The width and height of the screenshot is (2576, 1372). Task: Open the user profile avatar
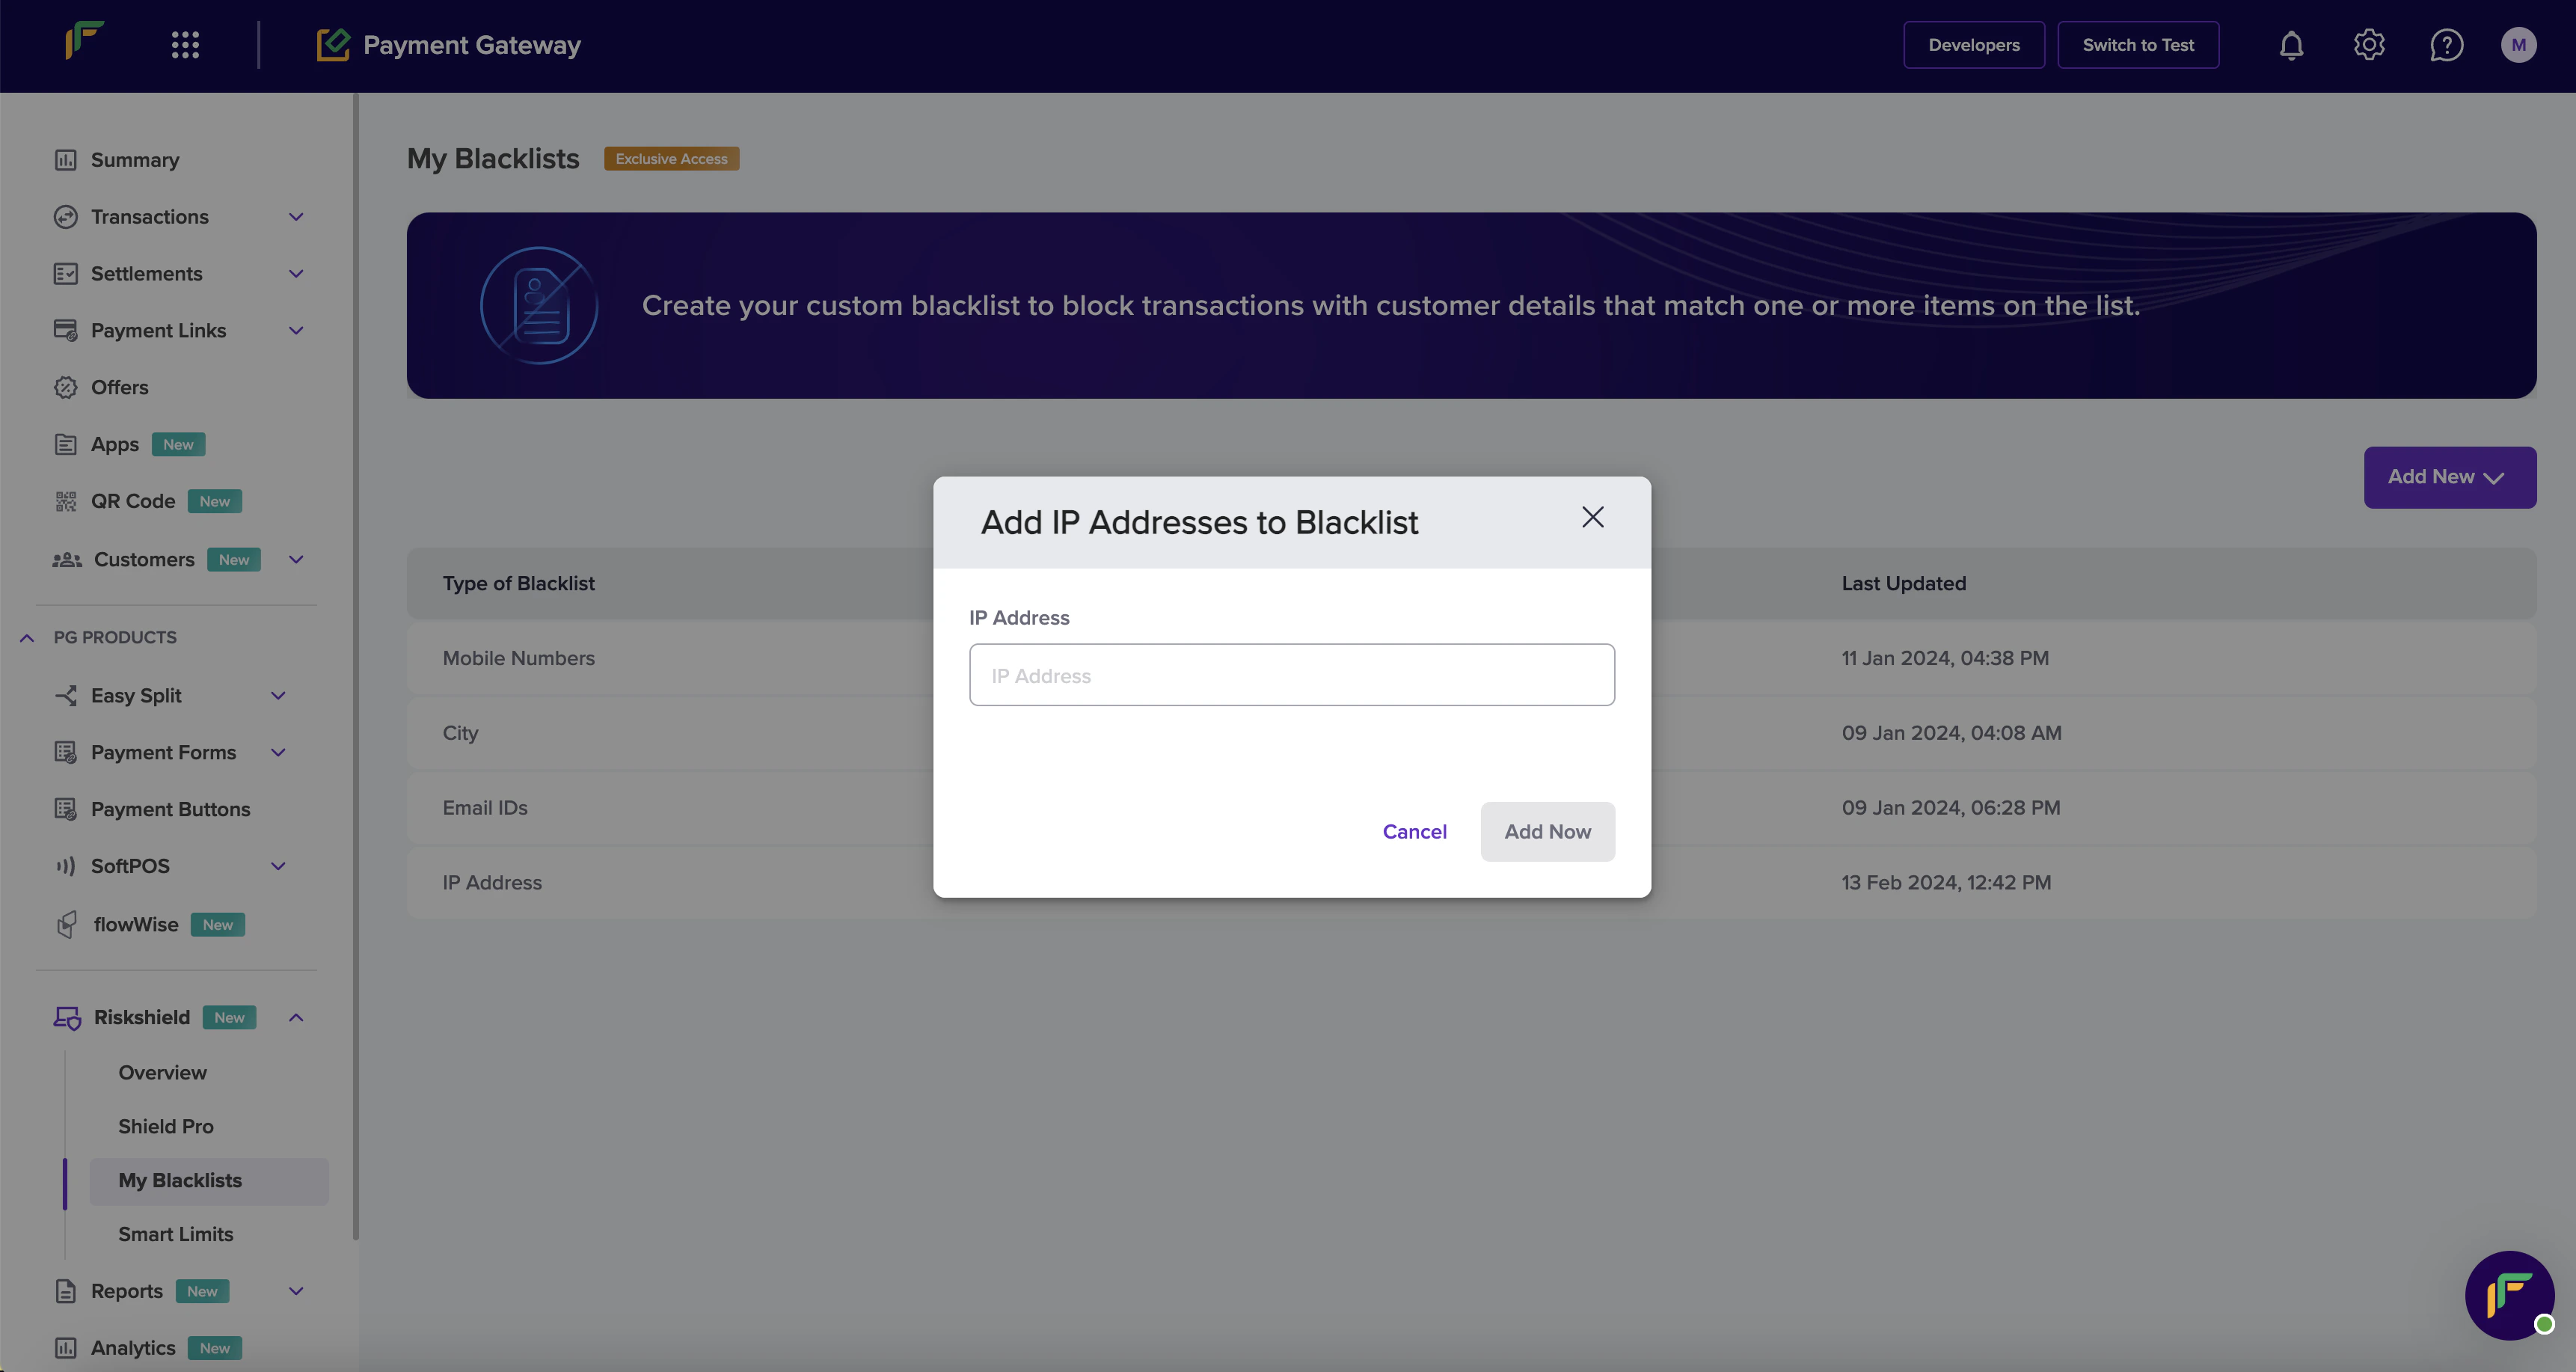[x=2518, y=45]
